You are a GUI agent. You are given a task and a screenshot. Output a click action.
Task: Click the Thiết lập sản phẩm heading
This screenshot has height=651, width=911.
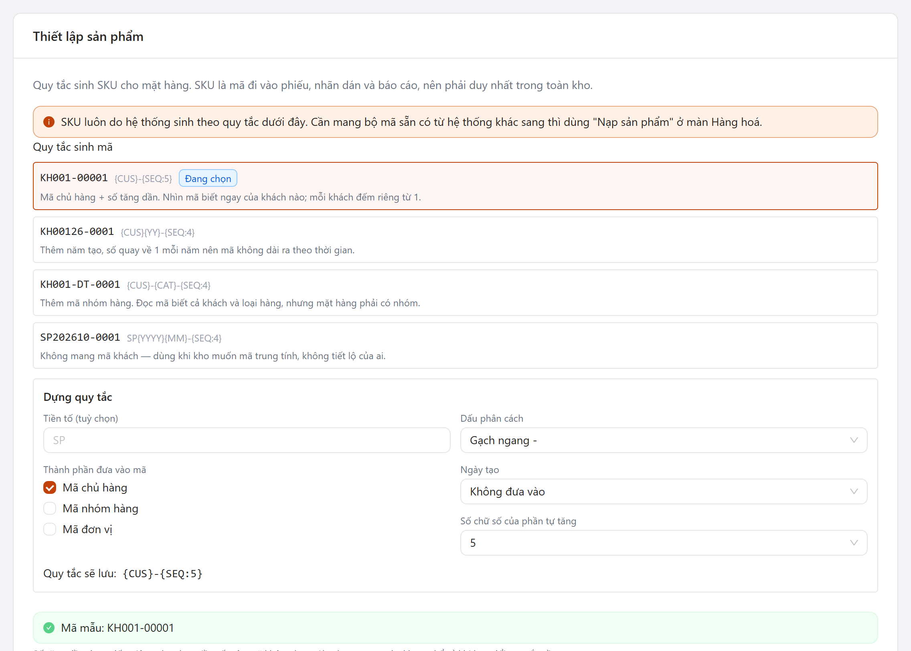point(88,36)
